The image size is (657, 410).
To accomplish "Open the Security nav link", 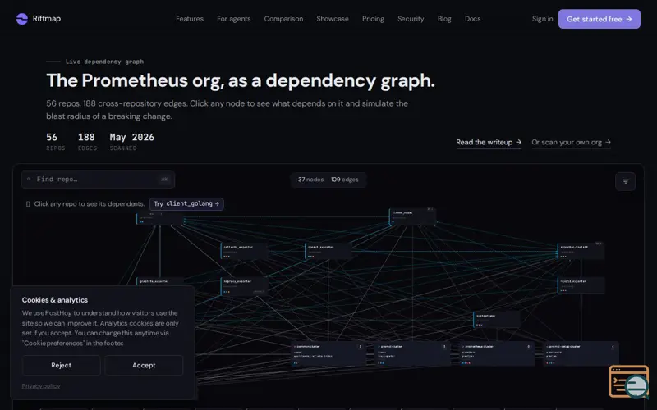I will point(411,19).
